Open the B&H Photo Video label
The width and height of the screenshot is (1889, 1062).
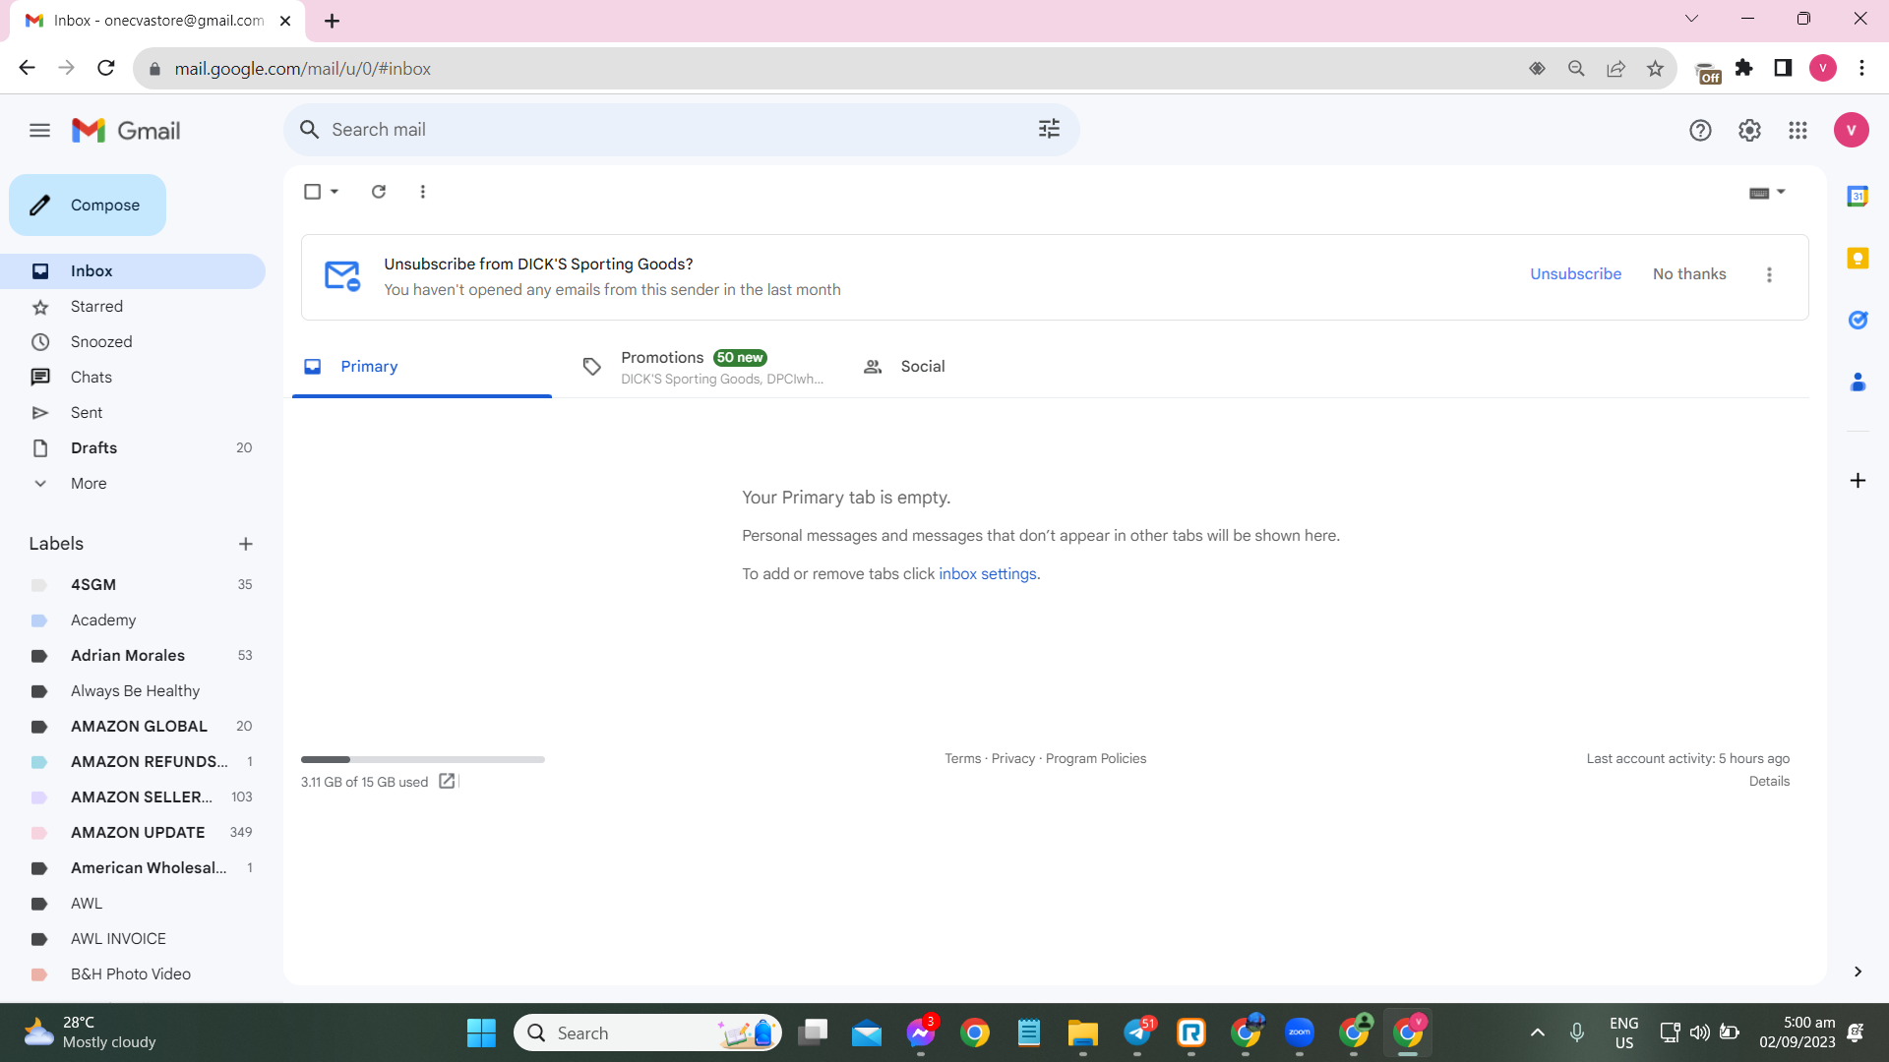[133, 973]
